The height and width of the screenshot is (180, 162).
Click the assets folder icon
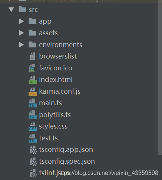pyautogui.click(x=33, y=33)
